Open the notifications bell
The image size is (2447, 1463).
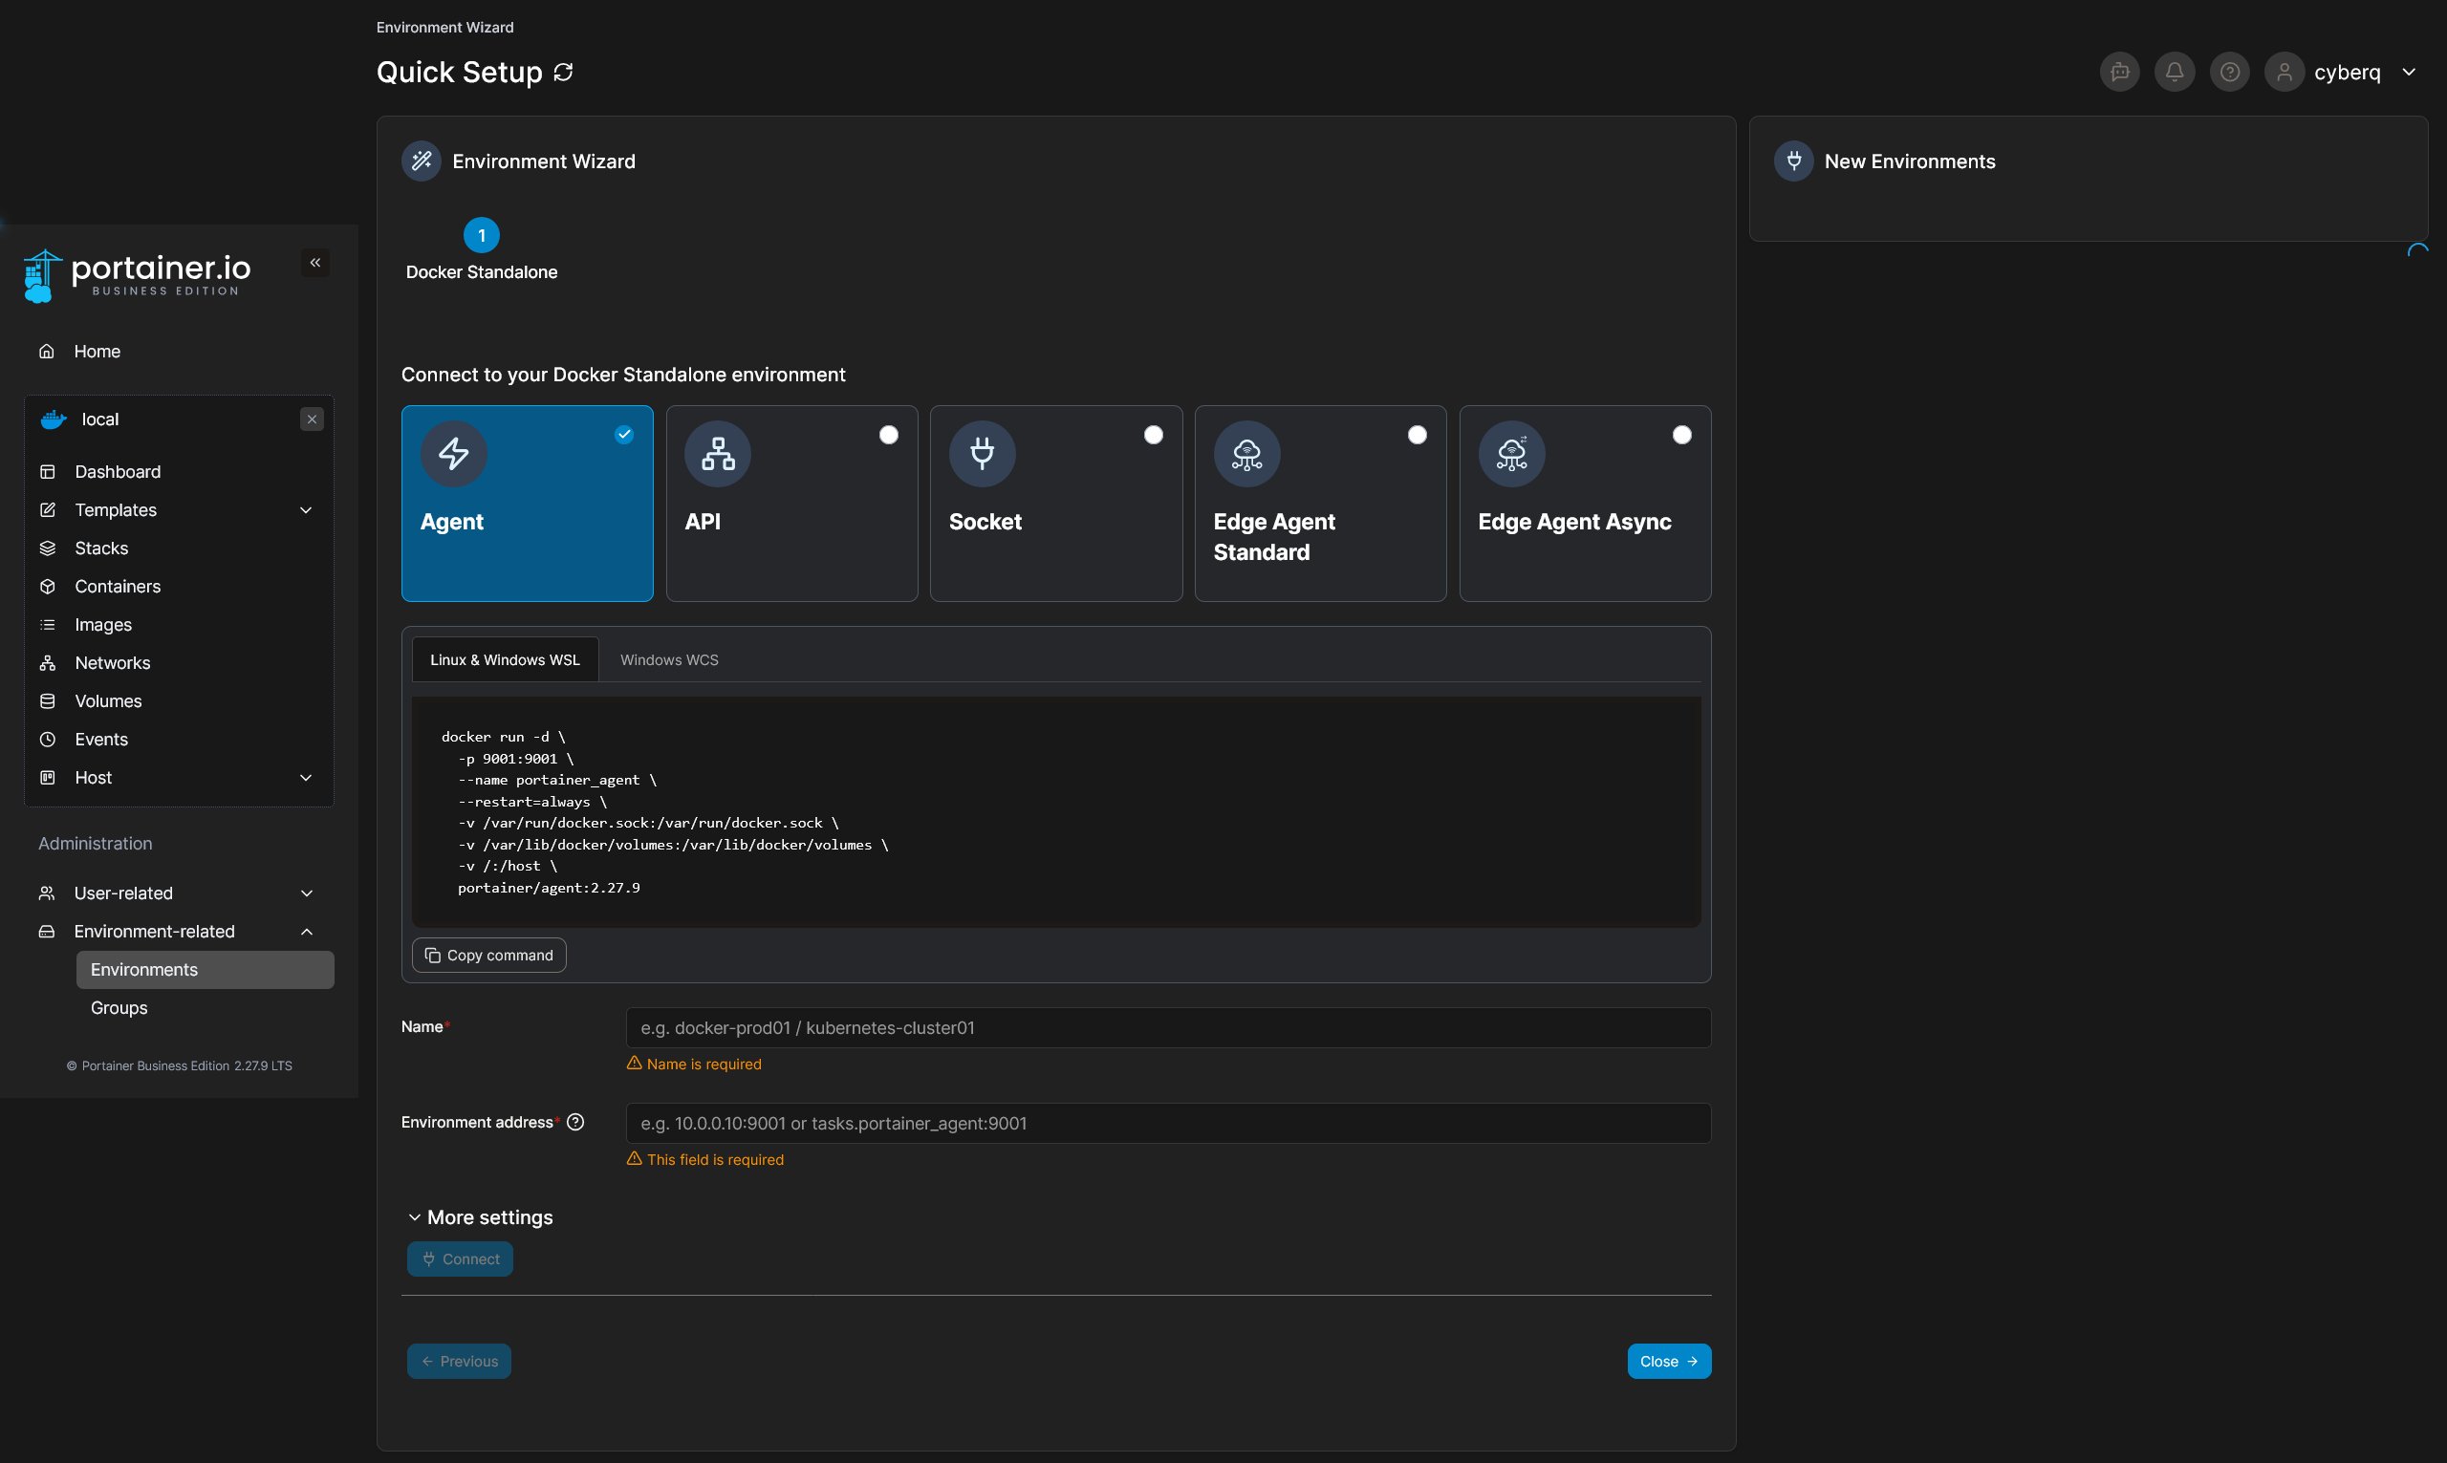[2174, 72]
